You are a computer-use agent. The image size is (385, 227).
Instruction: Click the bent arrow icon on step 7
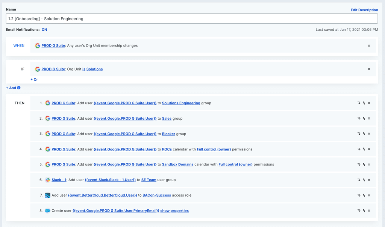359,195
